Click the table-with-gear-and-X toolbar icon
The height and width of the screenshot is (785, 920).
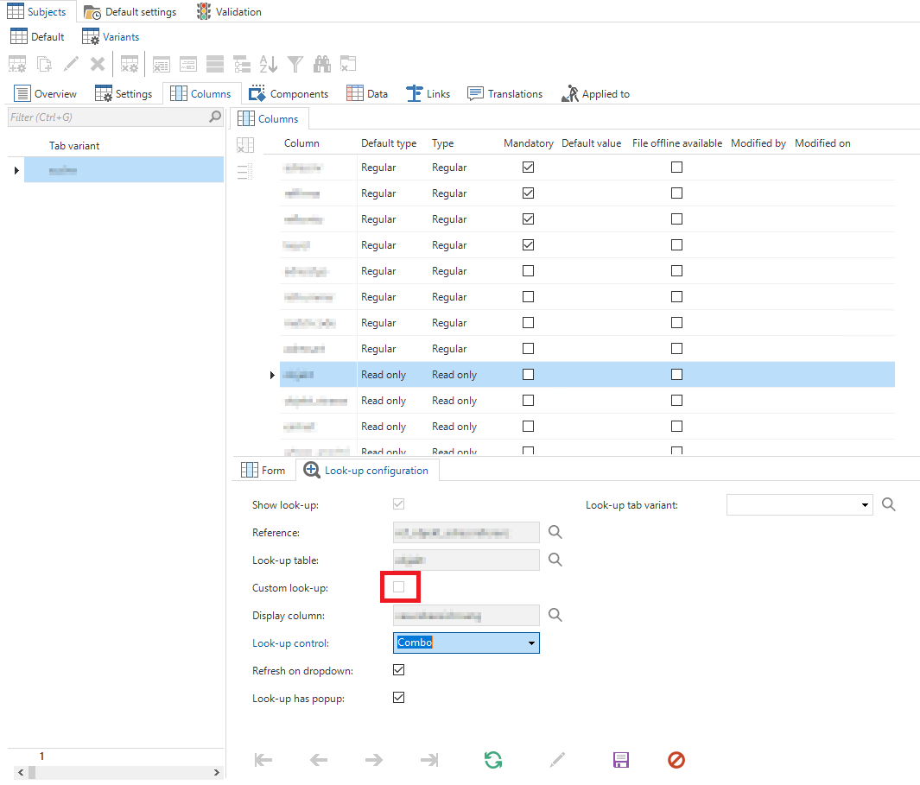pos(129,64)
